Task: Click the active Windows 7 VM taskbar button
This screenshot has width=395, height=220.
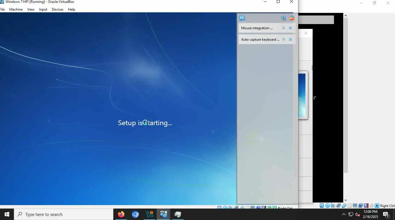Action: (x=164, y=214)
